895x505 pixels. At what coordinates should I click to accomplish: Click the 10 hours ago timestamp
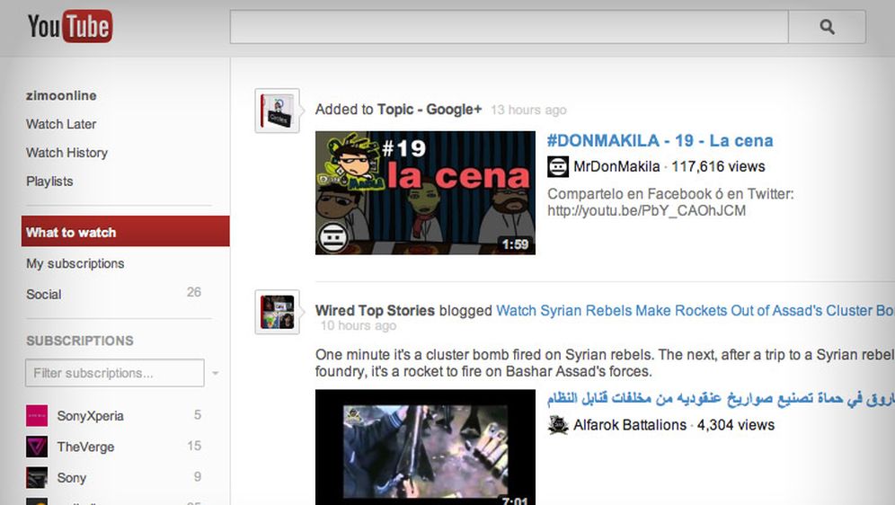(x=358, y=326)
